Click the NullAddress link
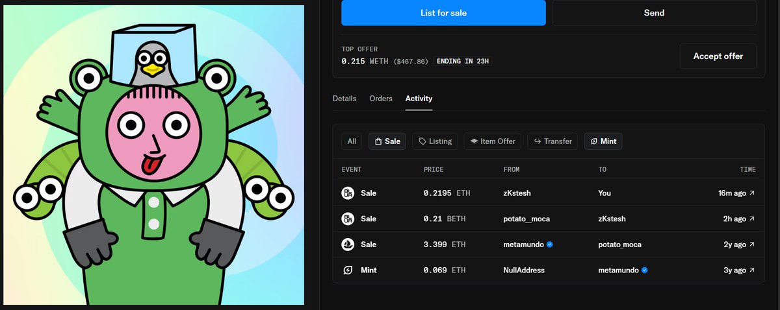This screenshot has width=780, height=310. (524, 270)
